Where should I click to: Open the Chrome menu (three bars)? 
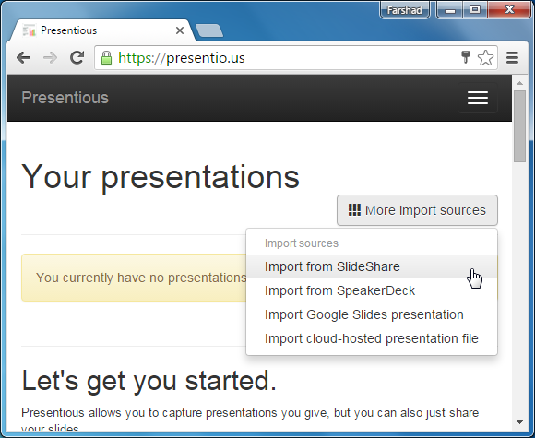tap(513, 58)
